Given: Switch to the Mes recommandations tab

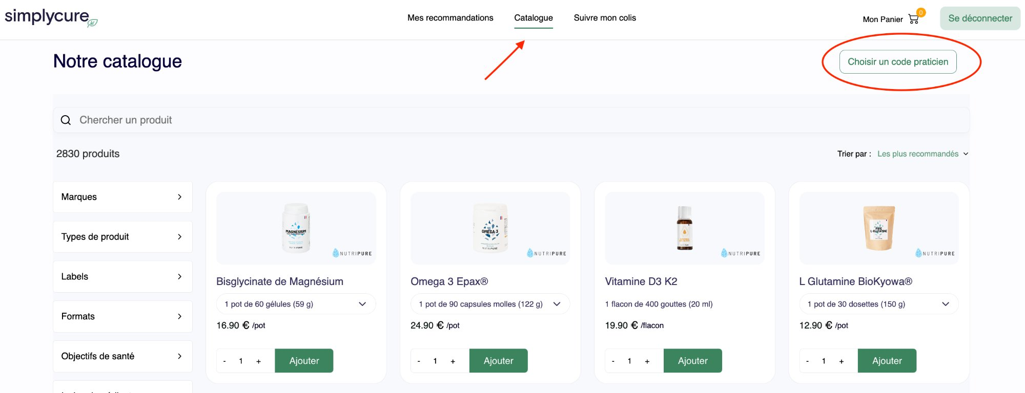Looking at the screenshot, I should [450, 17].
